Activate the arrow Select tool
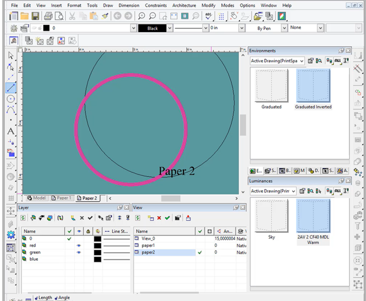 click(11, 56)
